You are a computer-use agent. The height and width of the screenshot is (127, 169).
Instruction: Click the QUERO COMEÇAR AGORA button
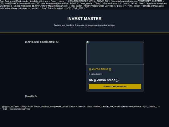pyautogui.click(x=115, y=87)
